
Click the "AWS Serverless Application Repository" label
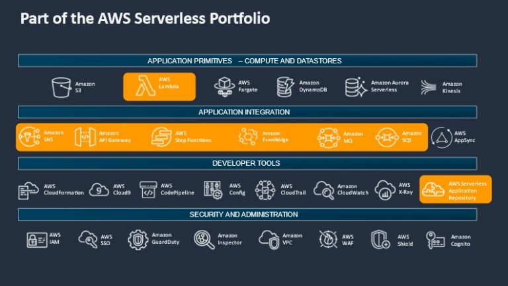click(x=468, y=191)
